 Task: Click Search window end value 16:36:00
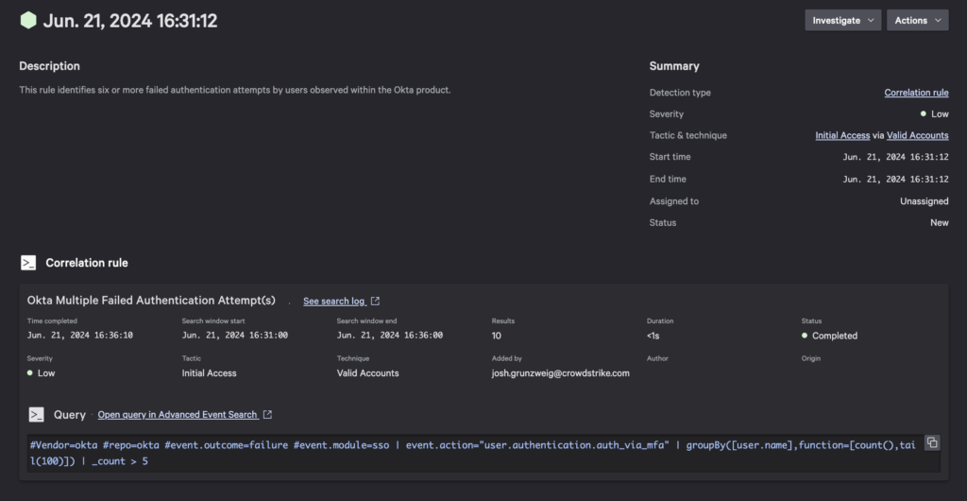[x=390, y=336]
